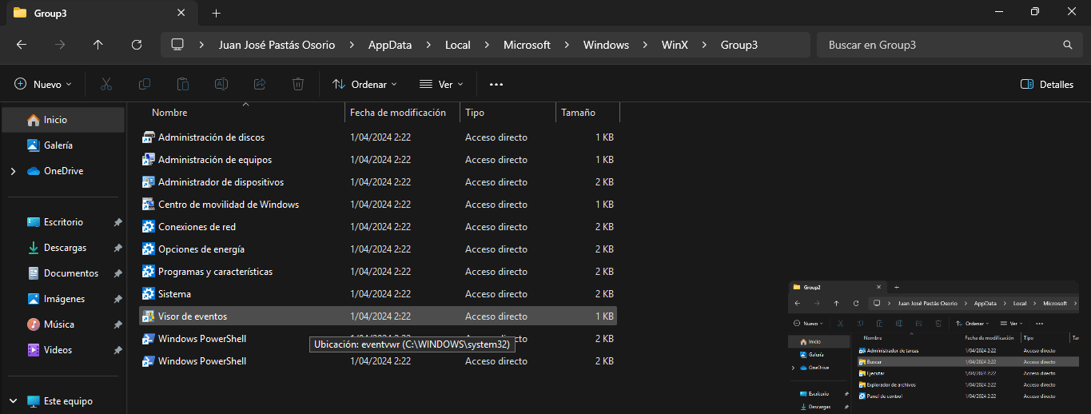The image size is (1091, 414).
Task: Restore down the window
Action: pos(1035,11)
